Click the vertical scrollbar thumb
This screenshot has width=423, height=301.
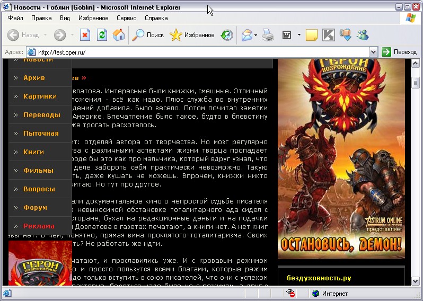click(x=415, y=83)
